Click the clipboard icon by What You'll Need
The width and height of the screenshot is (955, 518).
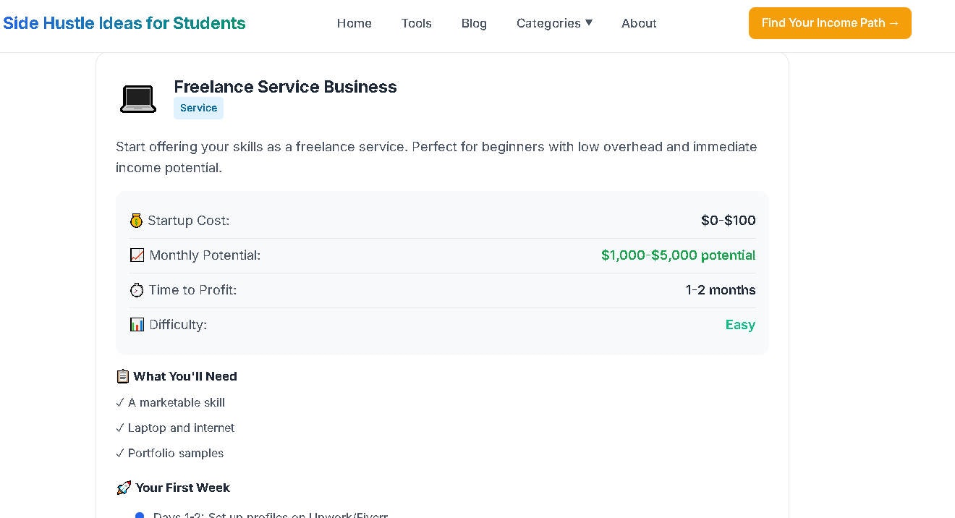coord(123,376)
